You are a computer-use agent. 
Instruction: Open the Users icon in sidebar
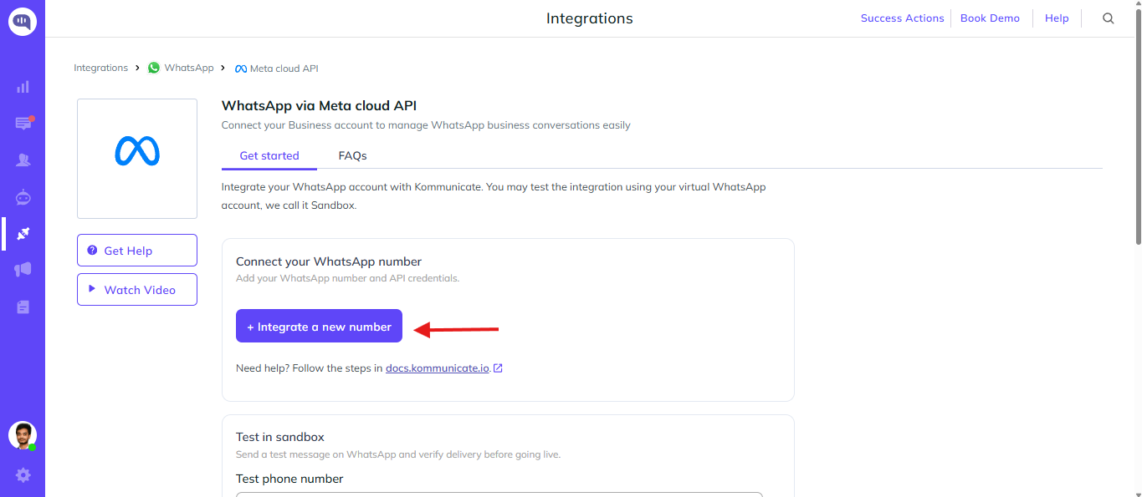point(23,160)
